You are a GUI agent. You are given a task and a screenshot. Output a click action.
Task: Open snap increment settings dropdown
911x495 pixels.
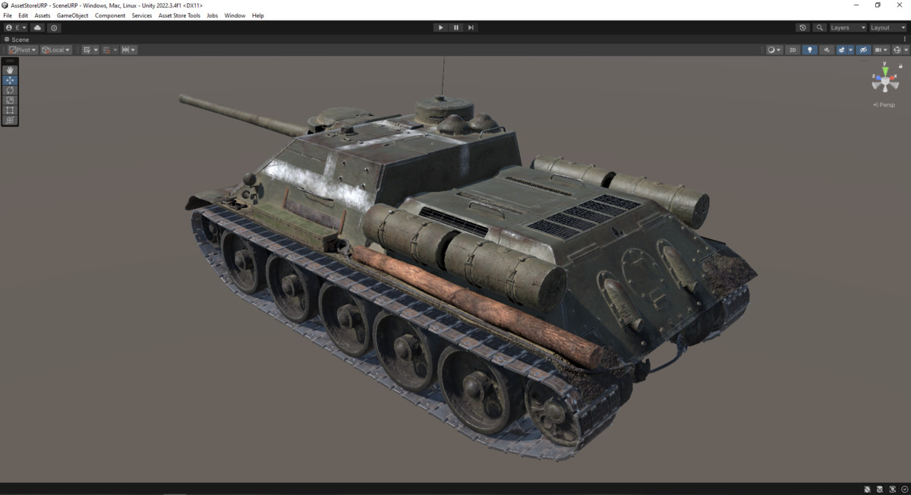click(x=129, y=50)
